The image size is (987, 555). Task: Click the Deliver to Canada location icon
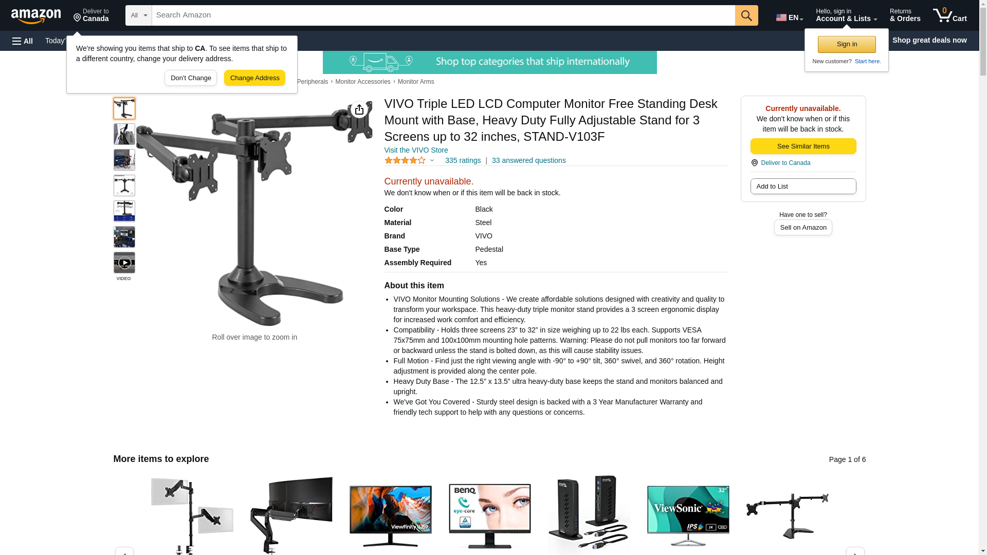[x=754, y=163]
